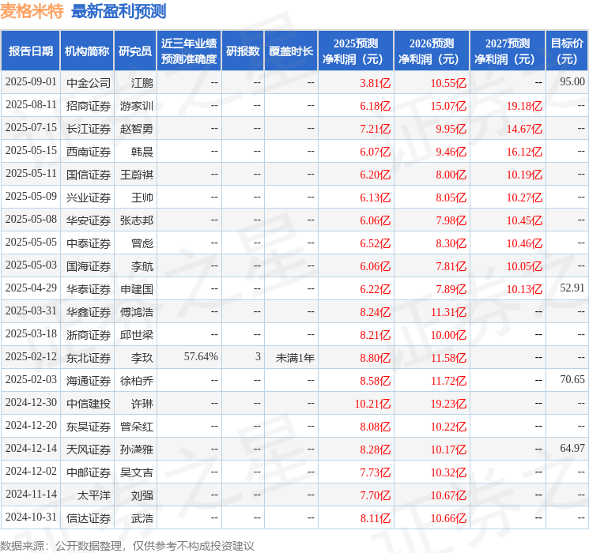
Task: Click the report date 2024-10-31
Action: pyautogui.click(x=31, y=517)
